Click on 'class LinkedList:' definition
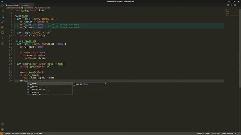 pos(25,41)
